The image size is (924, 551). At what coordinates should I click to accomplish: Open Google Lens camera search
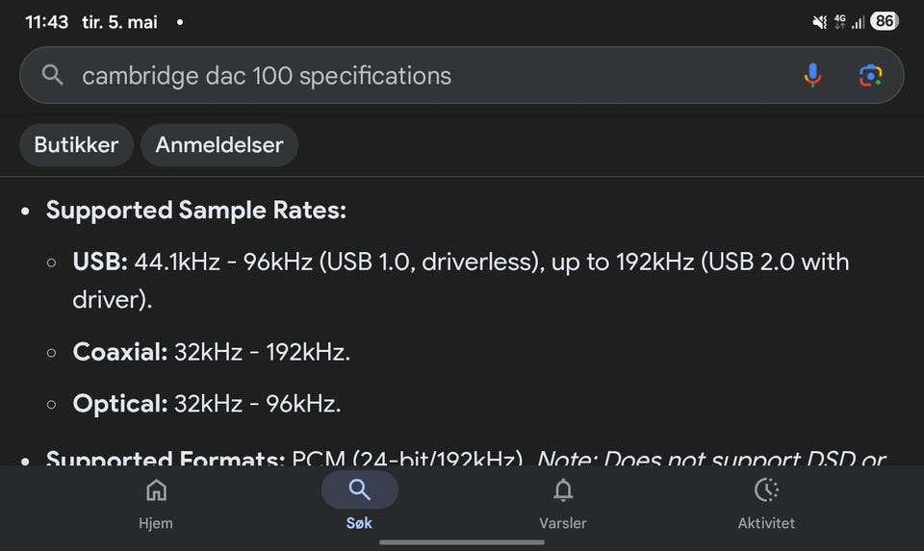tap(870, 75)
